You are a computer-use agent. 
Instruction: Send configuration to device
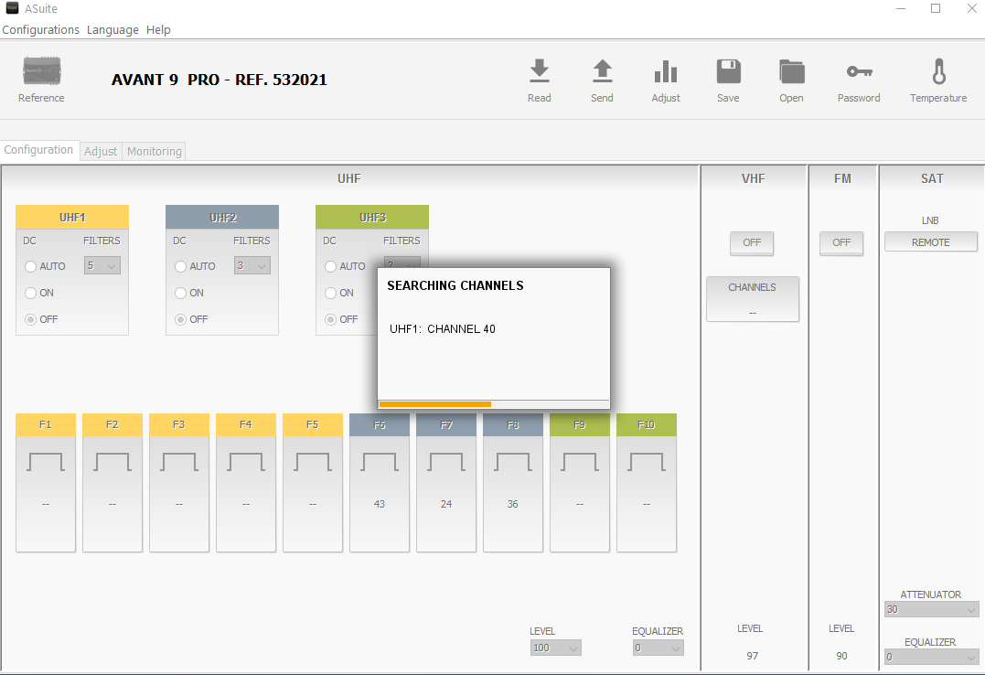coord(602,71)
